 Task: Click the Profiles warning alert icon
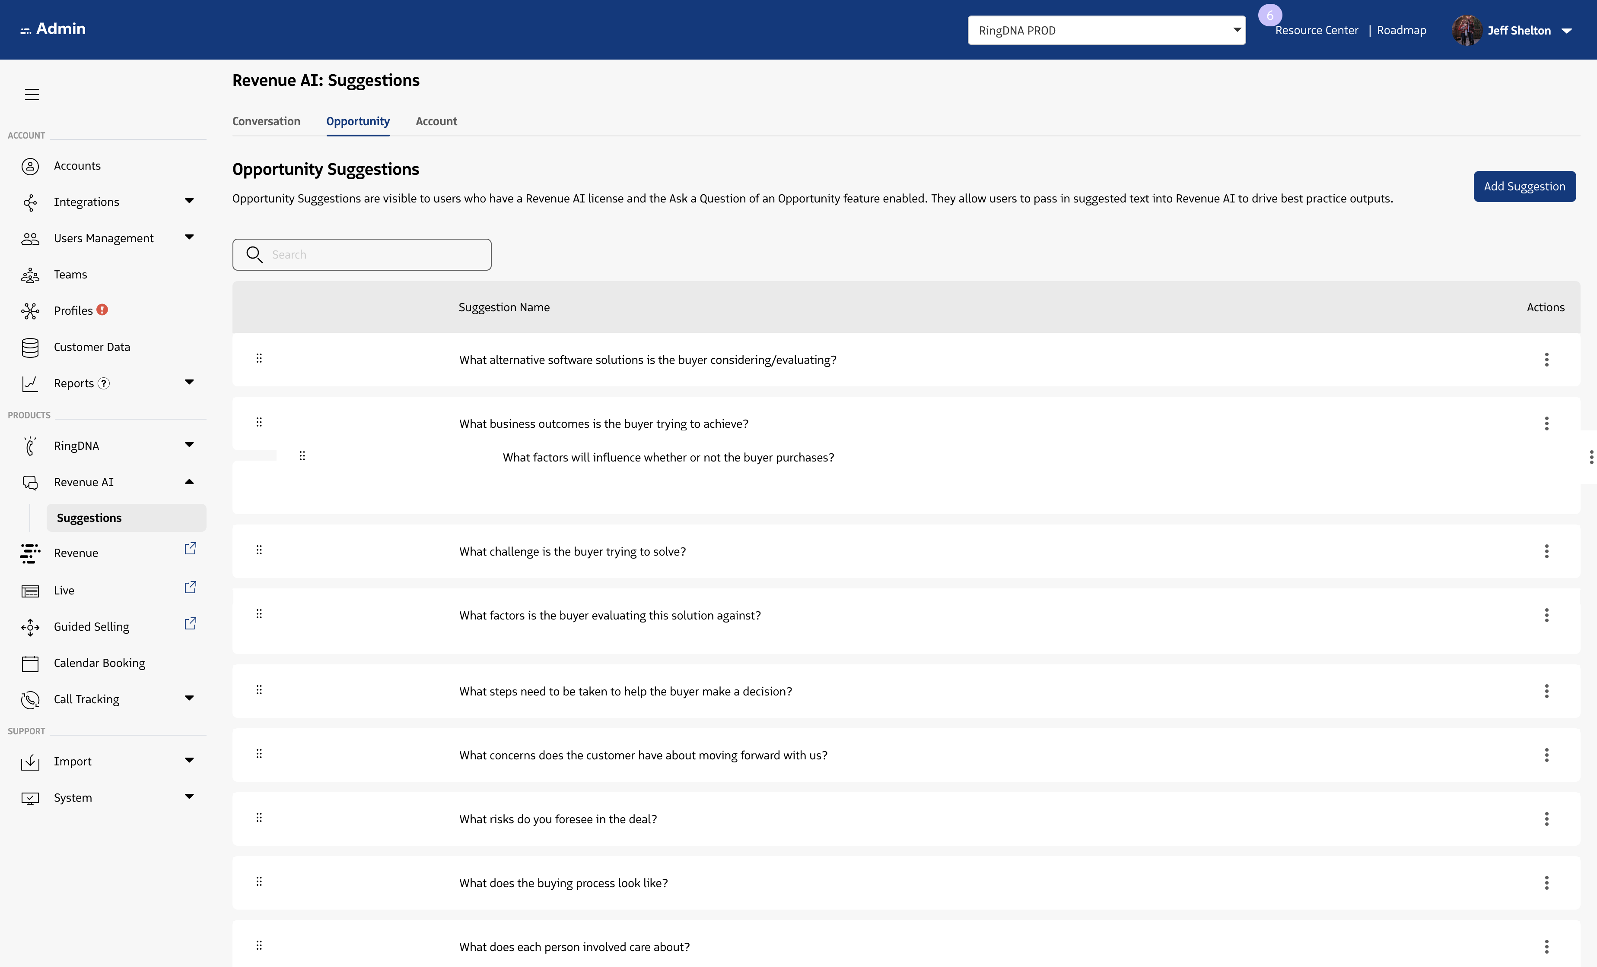(102, 310)
